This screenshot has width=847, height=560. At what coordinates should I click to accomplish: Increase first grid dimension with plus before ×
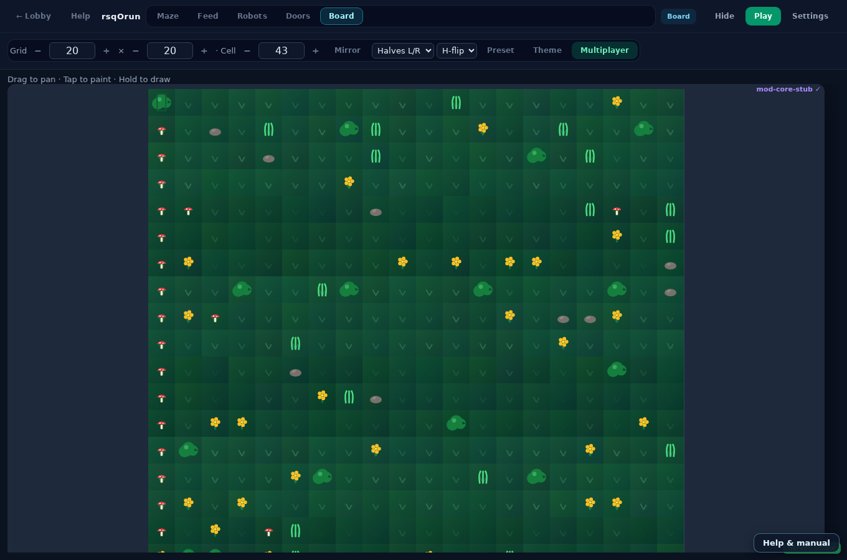point(106,50)
